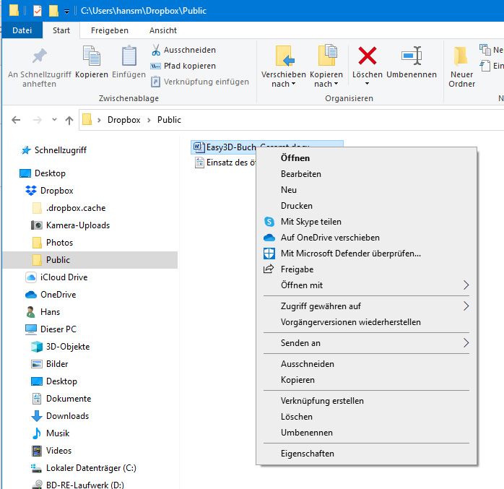Image resolution: width=504 pixels, height=489 pixels.
Task: Open Verschieben nach dropdown in ribbon
Action: coord(283,79)
